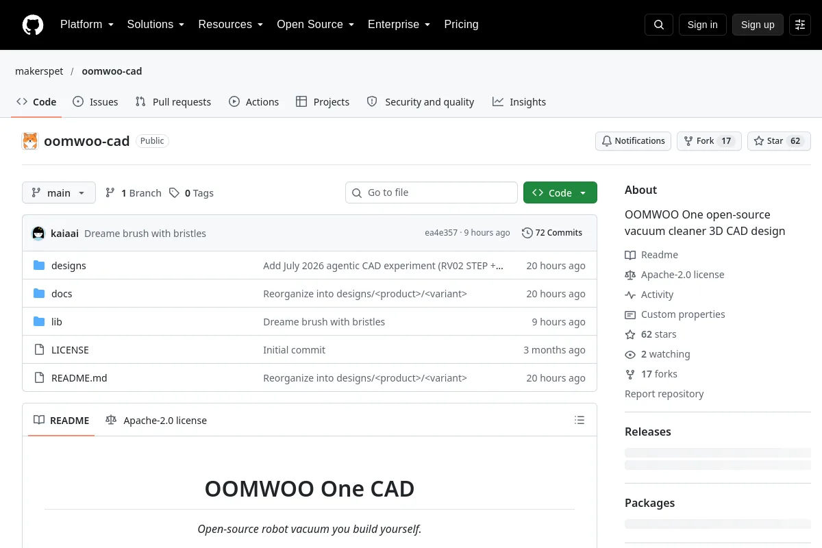Image resolution: width=822 pixels, height=548 pixels.
Task: Switch to the Projects tab
Action: pos(323,101)
